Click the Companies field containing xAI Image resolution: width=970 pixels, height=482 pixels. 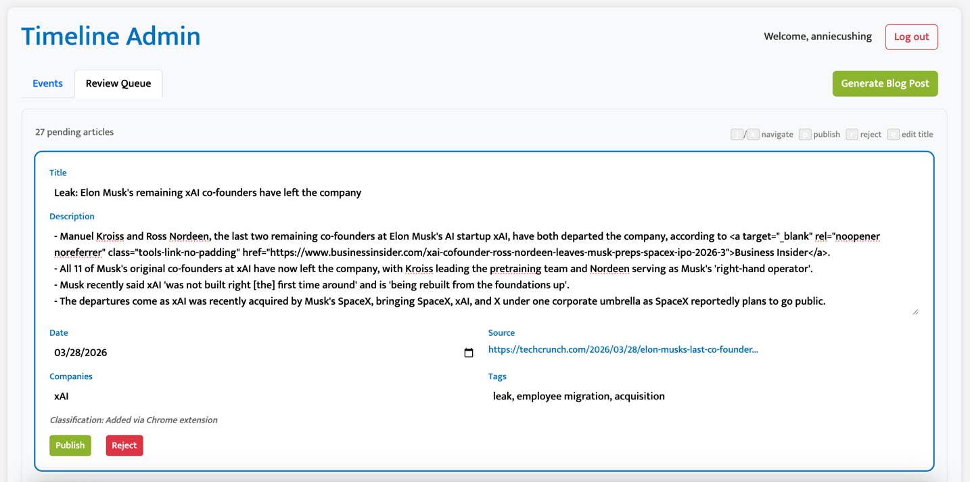[x=257, y=397]
